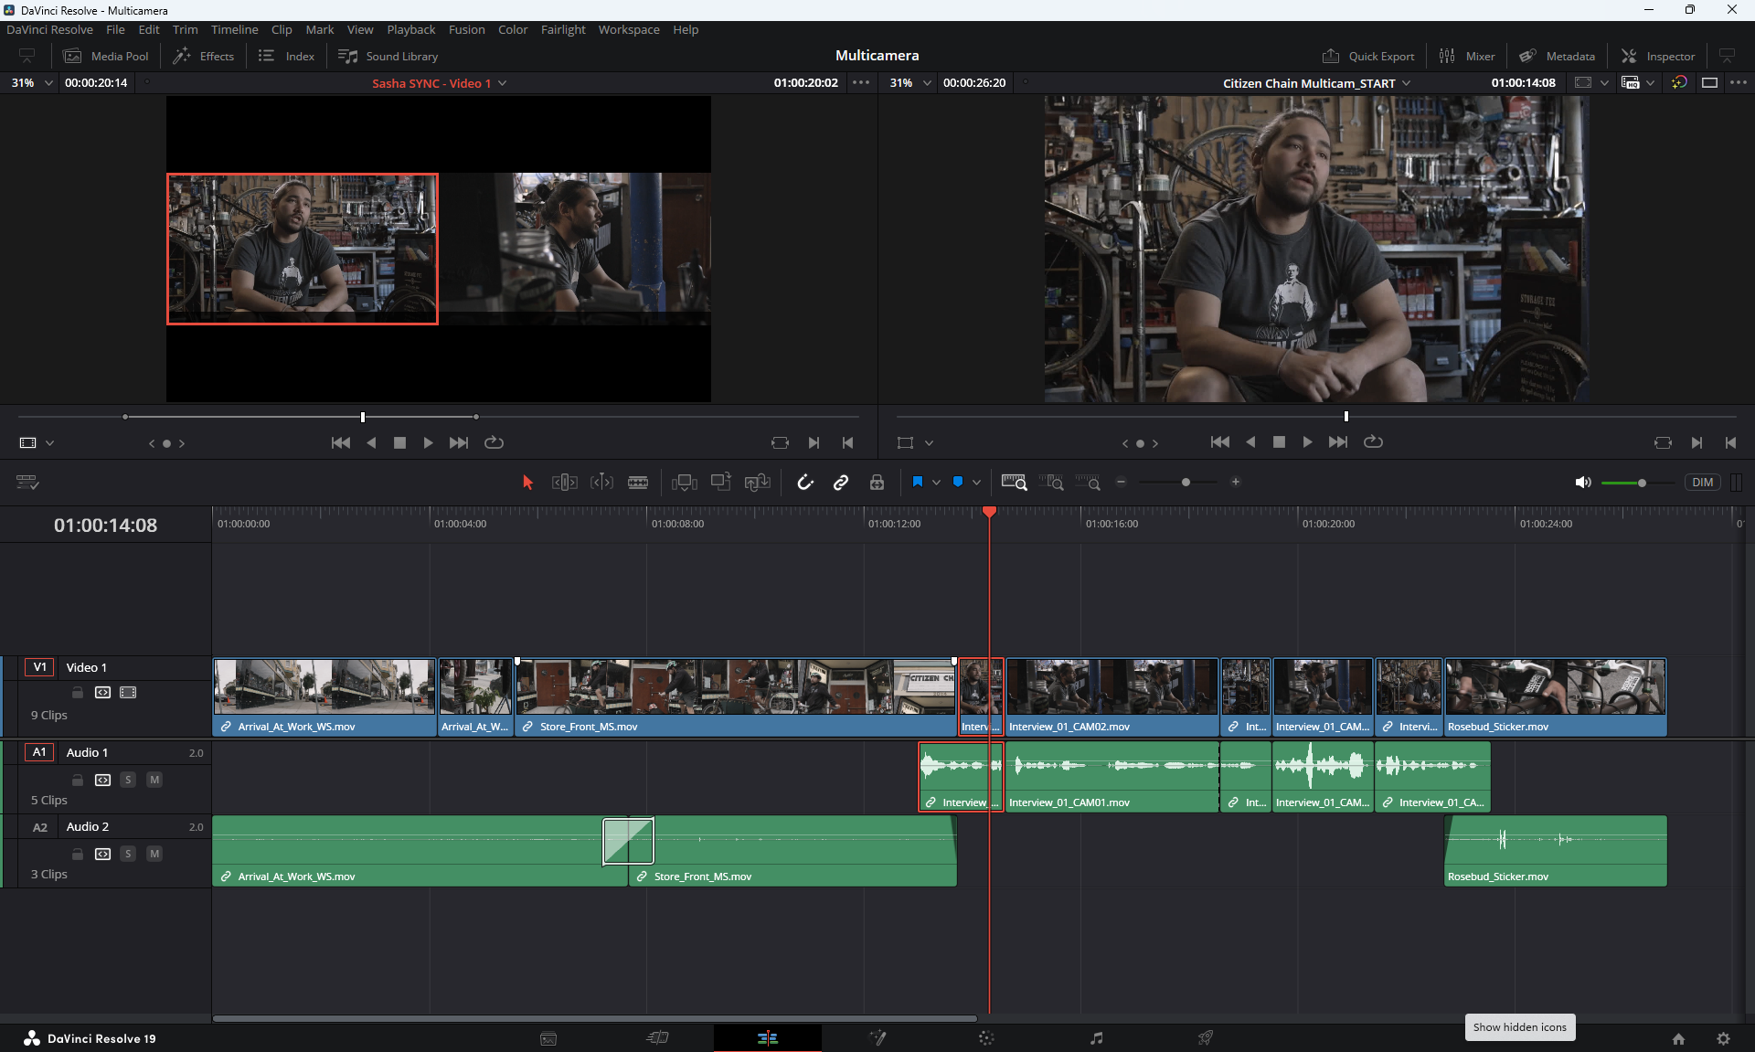This screenshot has height=1052, width=1755.
Task: Add a blue flag to clip
Action: (918, 482)
